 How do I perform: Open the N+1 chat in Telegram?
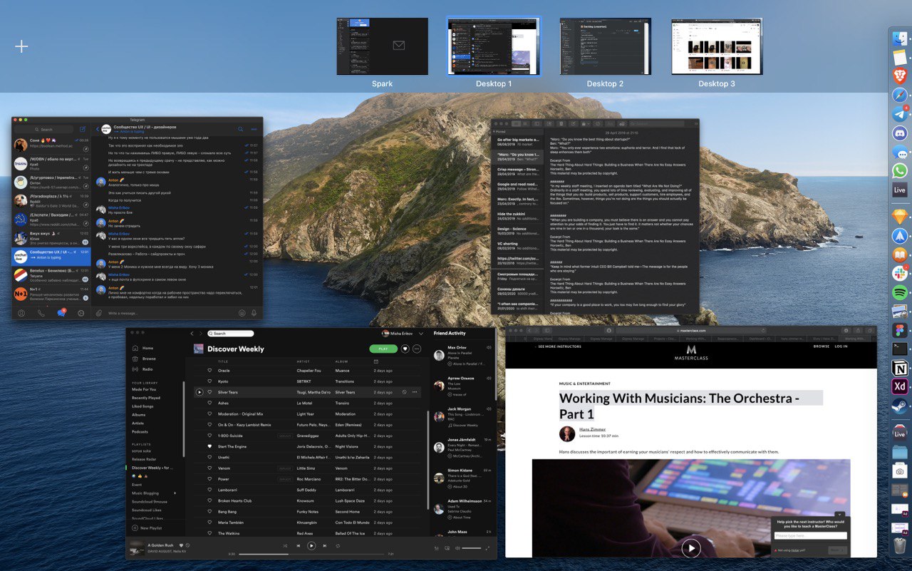51,293
